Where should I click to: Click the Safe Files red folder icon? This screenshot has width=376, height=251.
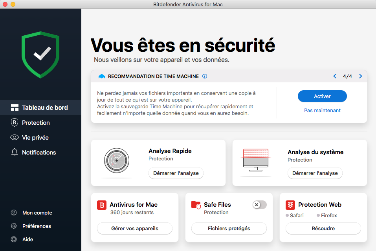tap(196, 205)
